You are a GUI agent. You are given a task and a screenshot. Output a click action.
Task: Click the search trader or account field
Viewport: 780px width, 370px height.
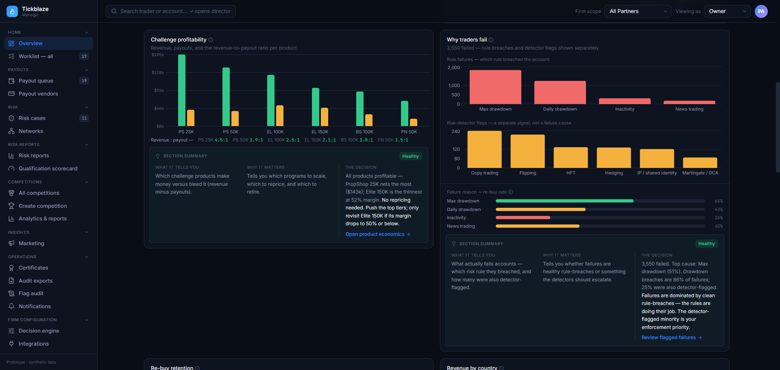pyautogui.click(x=171, y=11)
